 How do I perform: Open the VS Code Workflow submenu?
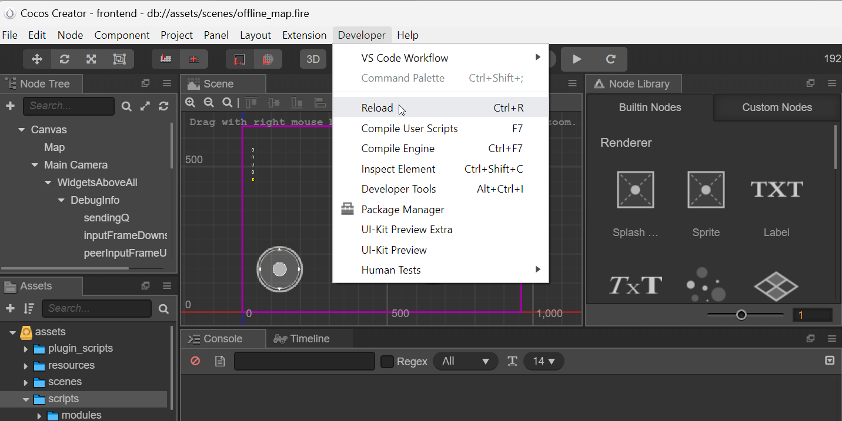point(440,58)
